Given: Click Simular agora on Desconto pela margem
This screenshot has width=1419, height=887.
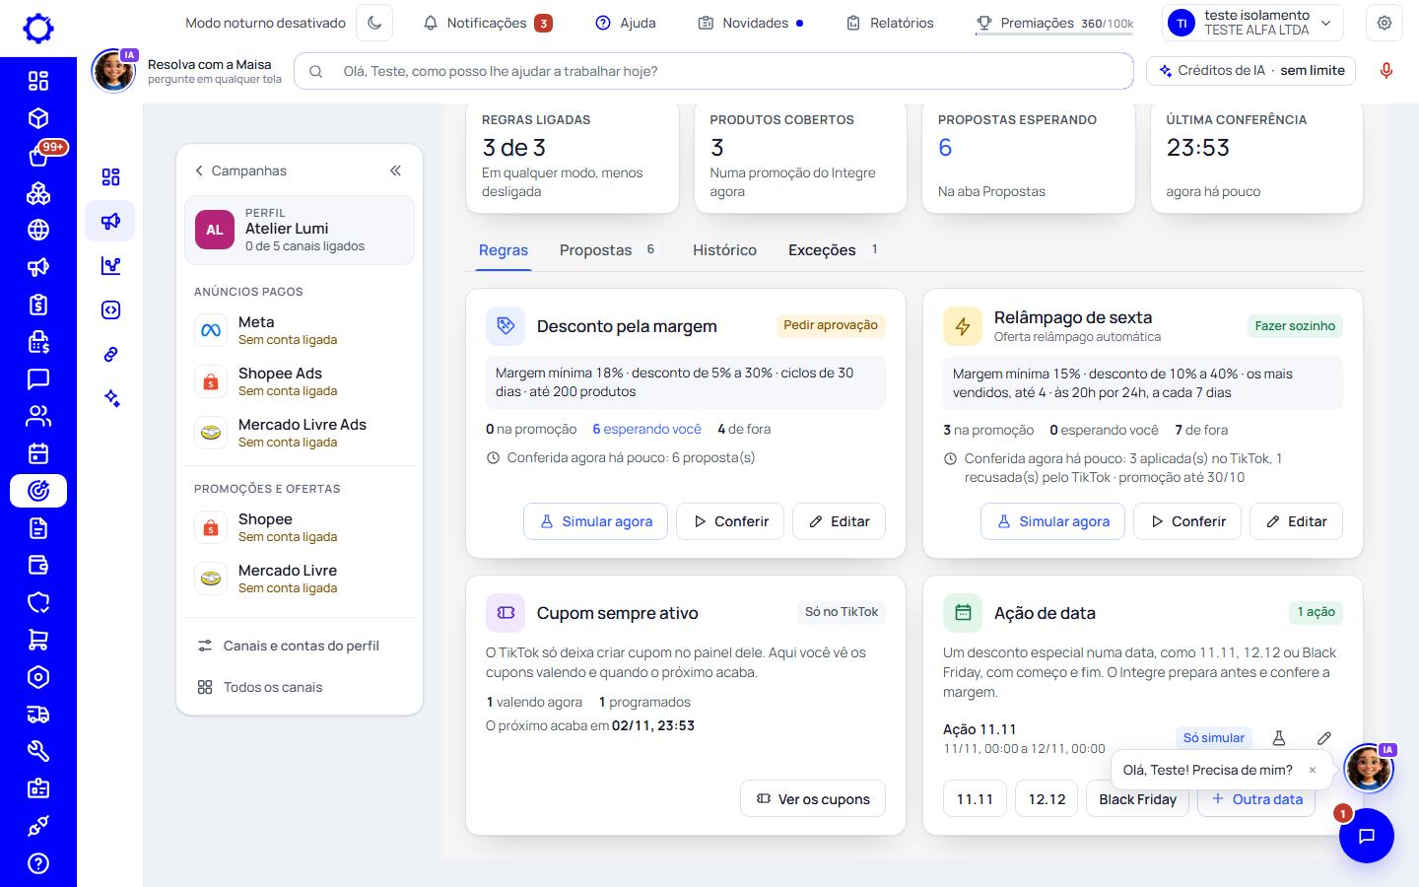Looking at the screenshot, I should (x=595, y=521).
